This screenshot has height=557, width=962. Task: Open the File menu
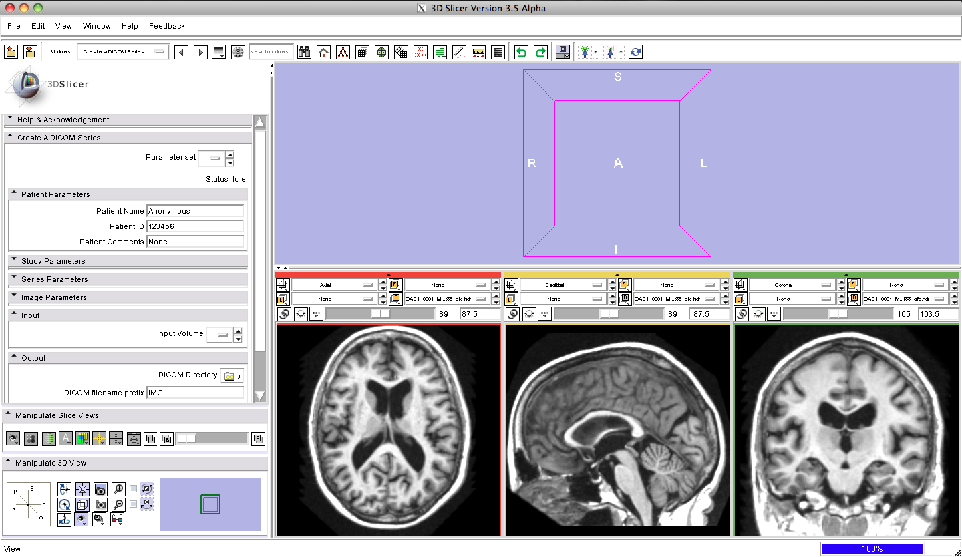tap(13, 26)
